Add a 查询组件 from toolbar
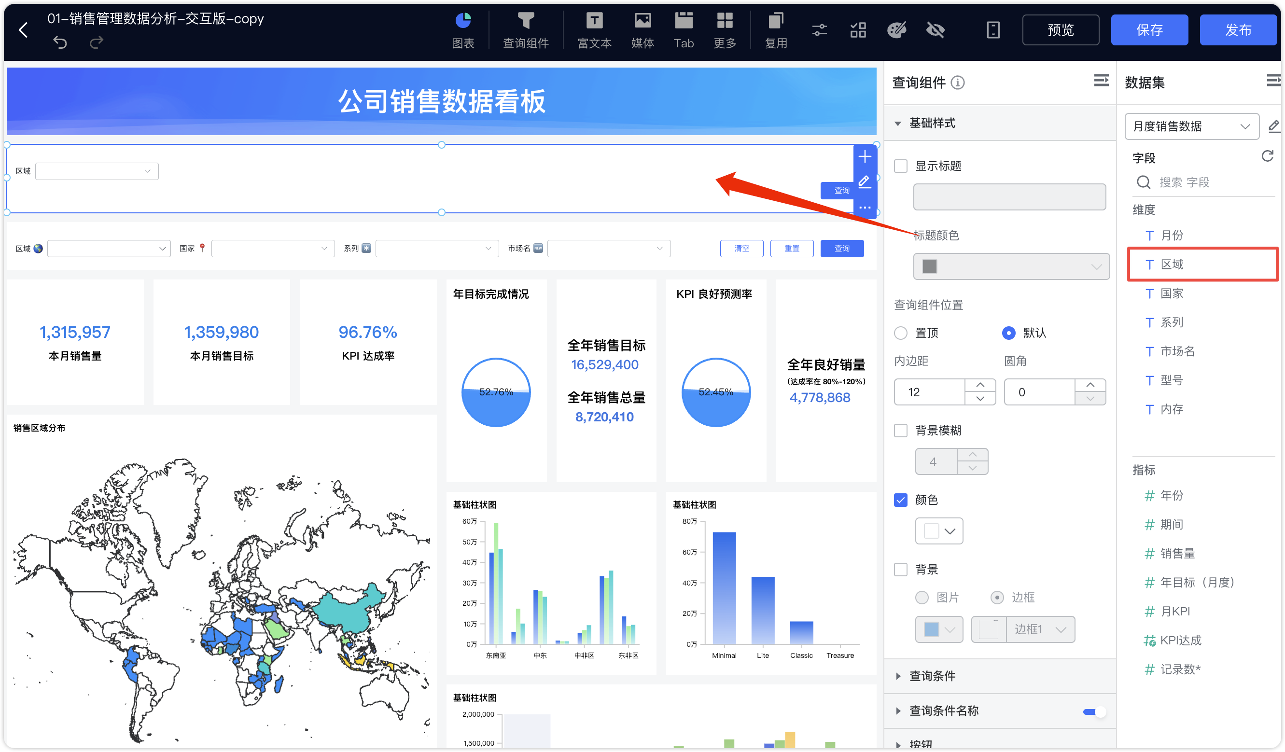Viewport: 1285px width, 752px height. tap(526, 30)
